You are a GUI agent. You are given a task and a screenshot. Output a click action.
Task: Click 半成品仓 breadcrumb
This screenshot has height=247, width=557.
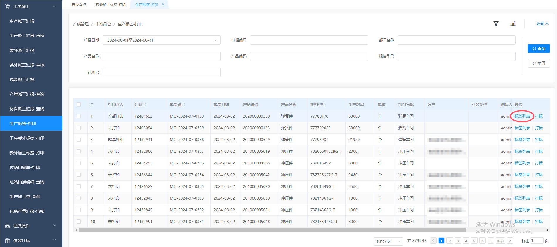tap(103, 24)
